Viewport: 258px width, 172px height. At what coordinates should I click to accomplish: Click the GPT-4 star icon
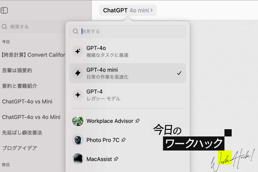tap(78, 95)
